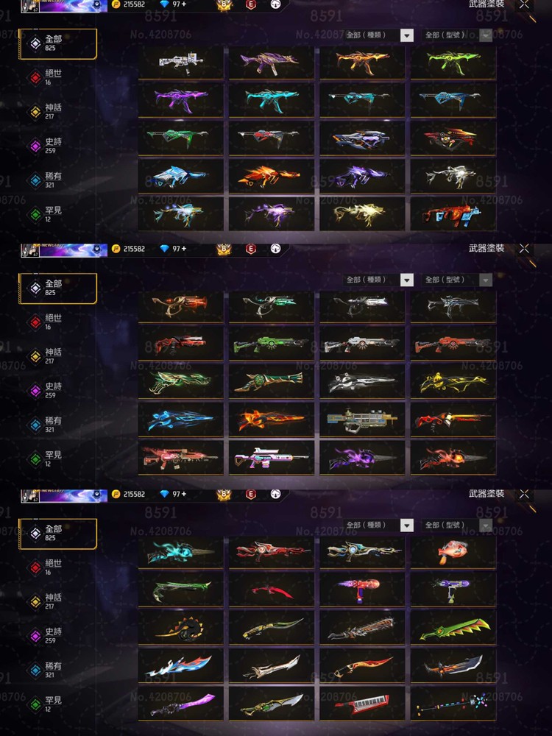
Task: Click the gold coin icon in bottom header
Action: [x=116, y=494]
